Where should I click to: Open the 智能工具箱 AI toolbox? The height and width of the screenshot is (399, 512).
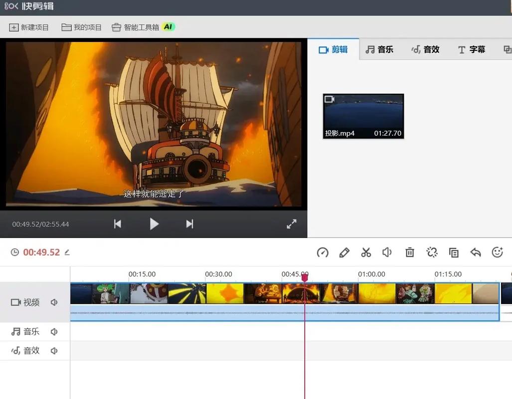(x=144, y=27)
